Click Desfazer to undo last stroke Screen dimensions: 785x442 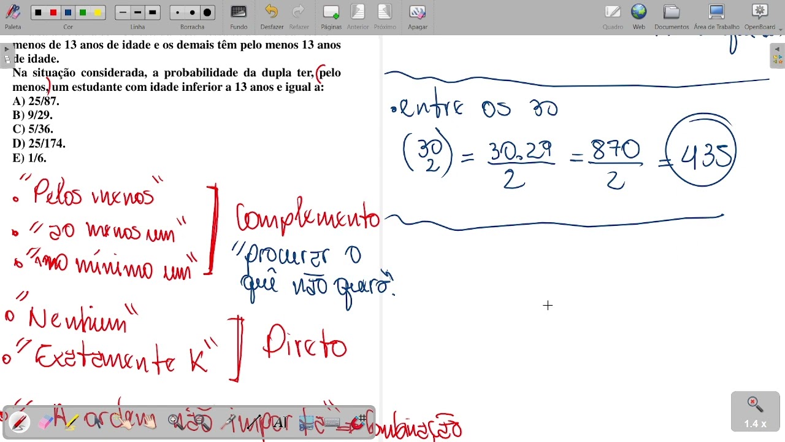coord(272,17)
